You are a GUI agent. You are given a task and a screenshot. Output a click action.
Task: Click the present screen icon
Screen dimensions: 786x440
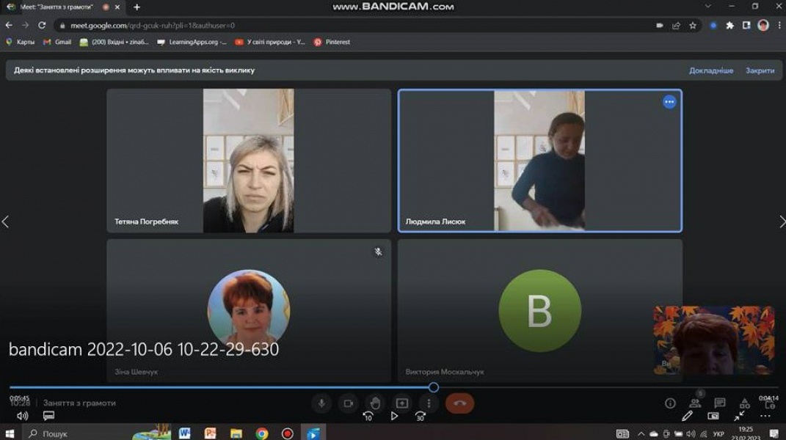402,403
